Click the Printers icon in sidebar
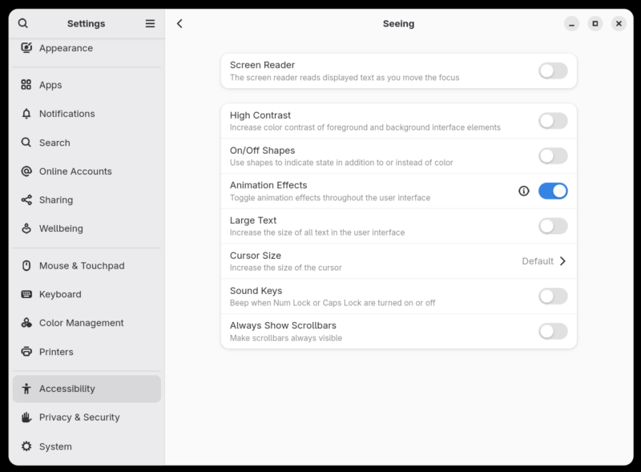The width and height of the screenshot is (641, 472). pyautogui.click(x=26, y=352)
